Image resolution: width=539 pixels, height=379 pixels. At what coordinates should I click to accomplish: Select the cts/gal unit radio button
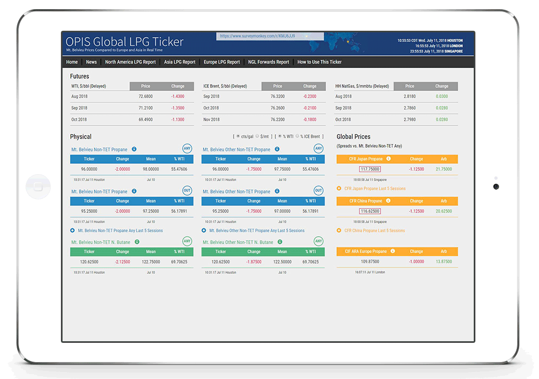click(238, 137)
